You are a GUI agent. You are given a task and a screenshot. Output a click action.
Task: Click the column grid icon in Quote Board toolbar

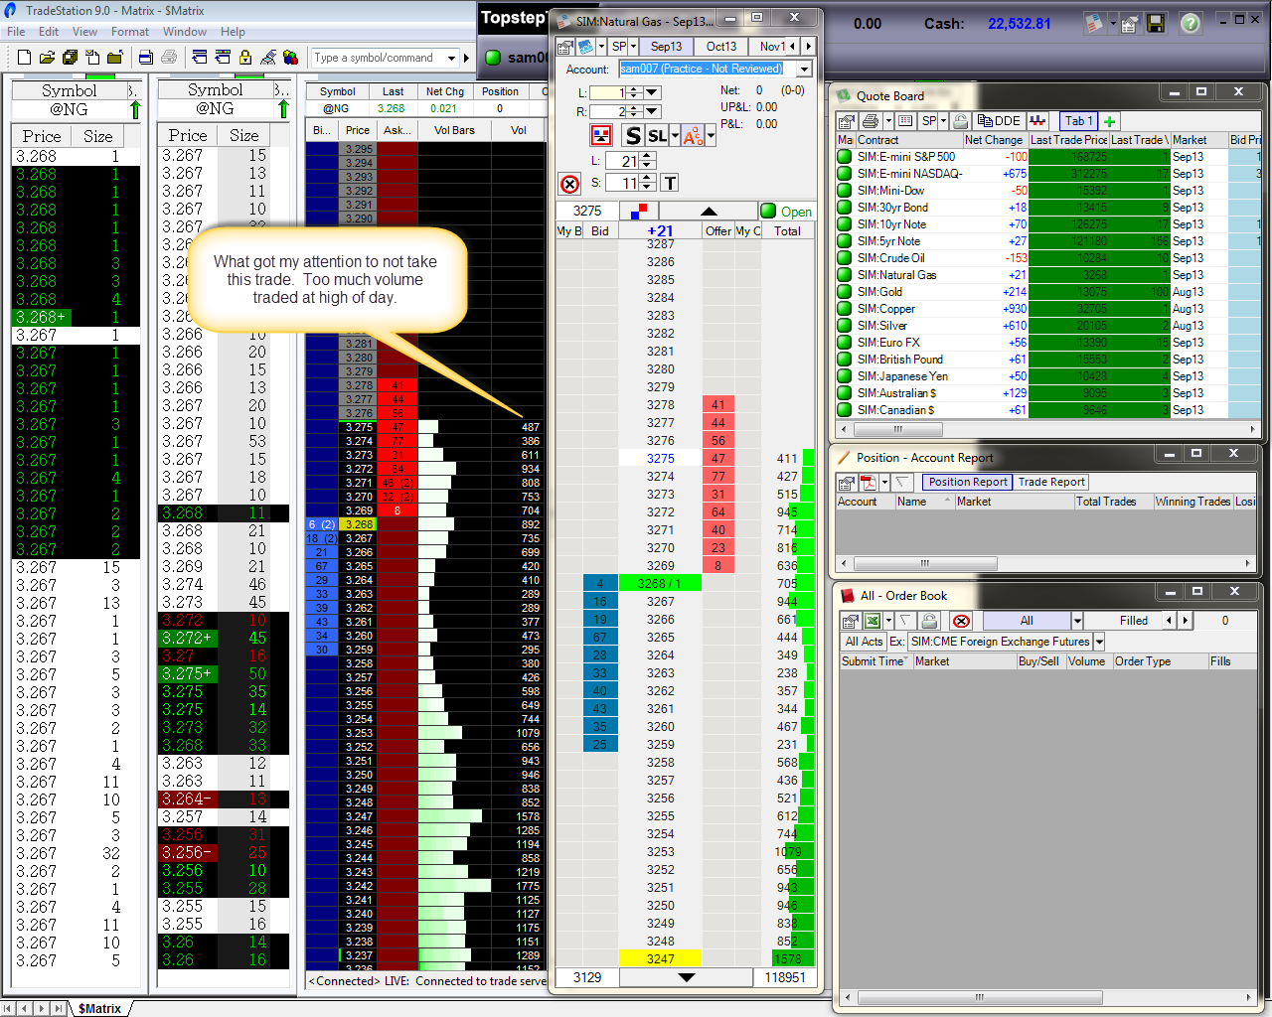(x=905, y=121)
